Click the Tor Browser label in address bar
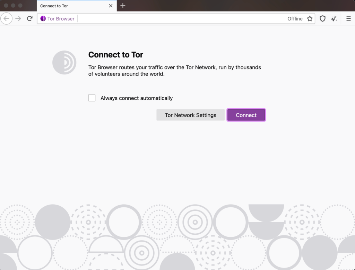This screenshot has height=270, width=355. coord(61,19)
